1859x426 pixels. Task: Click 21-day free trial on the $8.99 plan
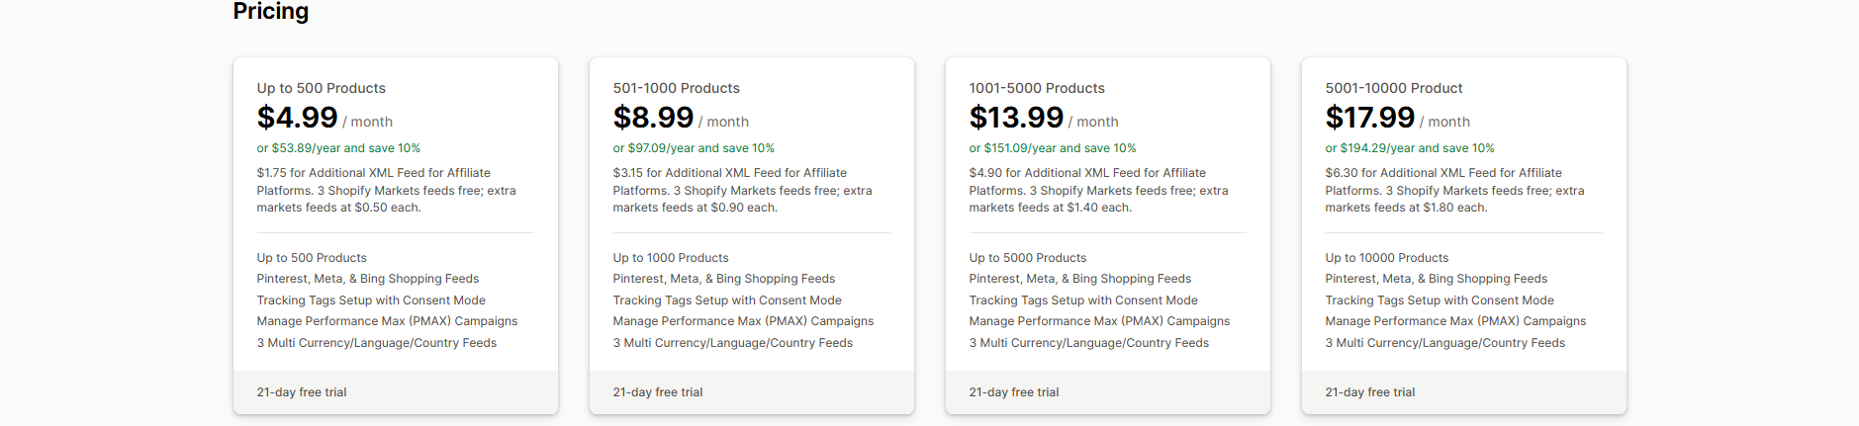pyautogui.click(x=658, y=392)
